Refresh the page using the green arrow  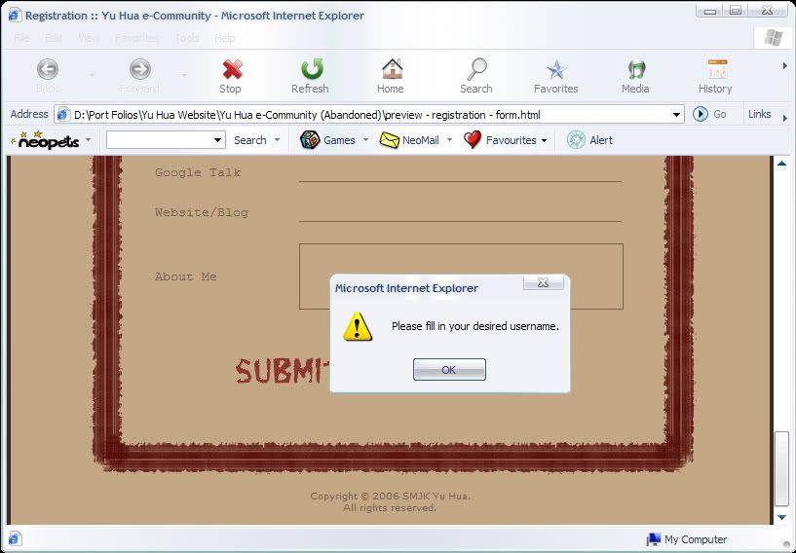[x=312, y=69]
